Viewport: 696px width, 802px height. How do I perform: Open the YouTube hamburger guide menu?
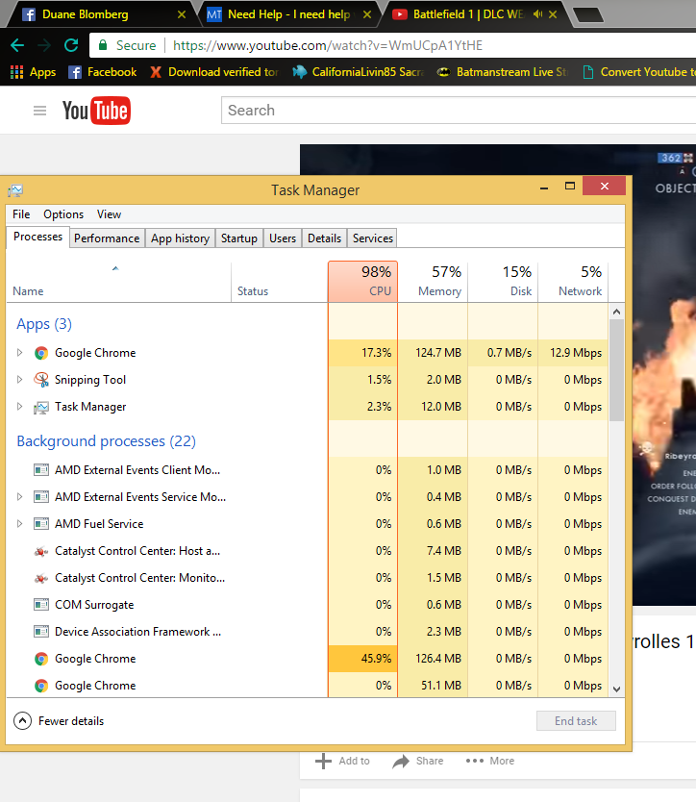click(39, 111)
